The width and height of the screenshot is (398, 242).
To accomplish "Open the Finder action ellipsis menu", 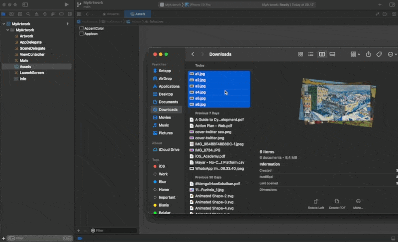I will click(392, 54).
